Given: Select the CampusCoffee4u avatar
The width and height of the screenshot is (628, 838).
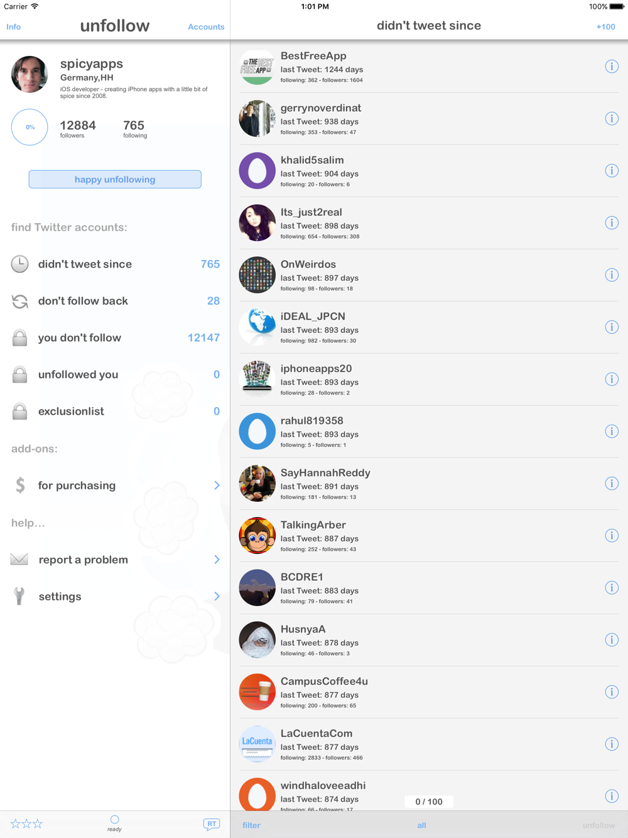Looking at the screenshot, I should coord(257,692).
